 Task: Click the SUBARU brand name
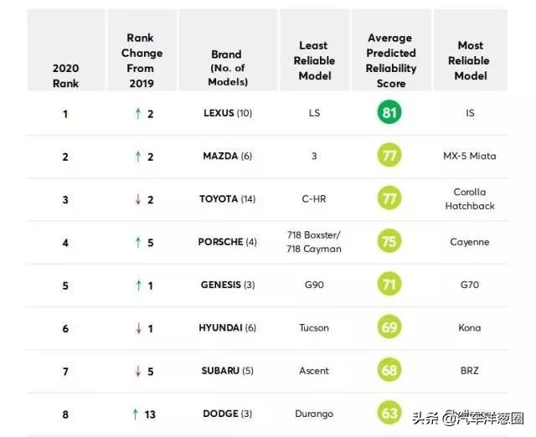click(219, 371)
